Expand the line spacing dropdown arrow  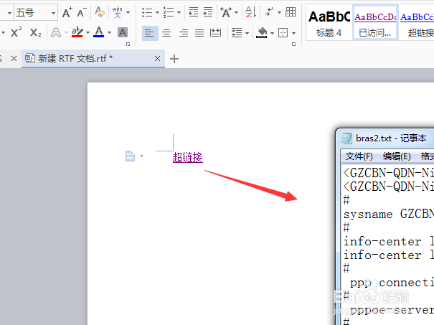[x=247, y=33]
